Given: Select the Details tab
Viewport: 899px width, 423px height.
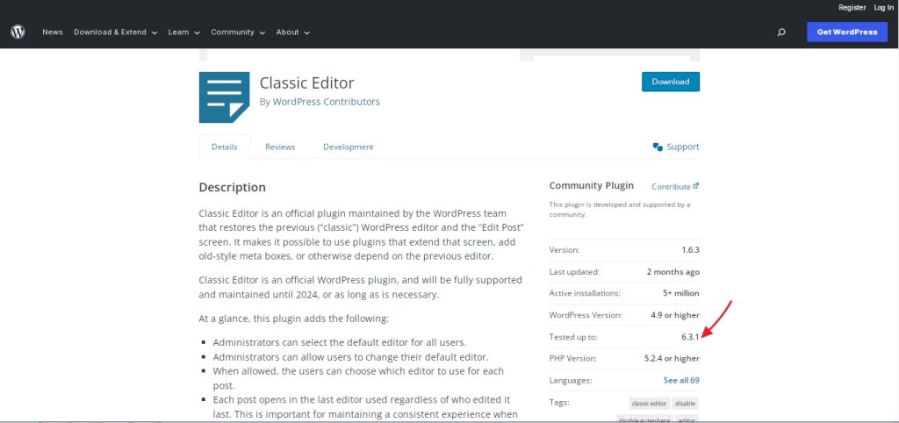Looking at the screenshot, I should pyautogui.click(x=224, y=147).
